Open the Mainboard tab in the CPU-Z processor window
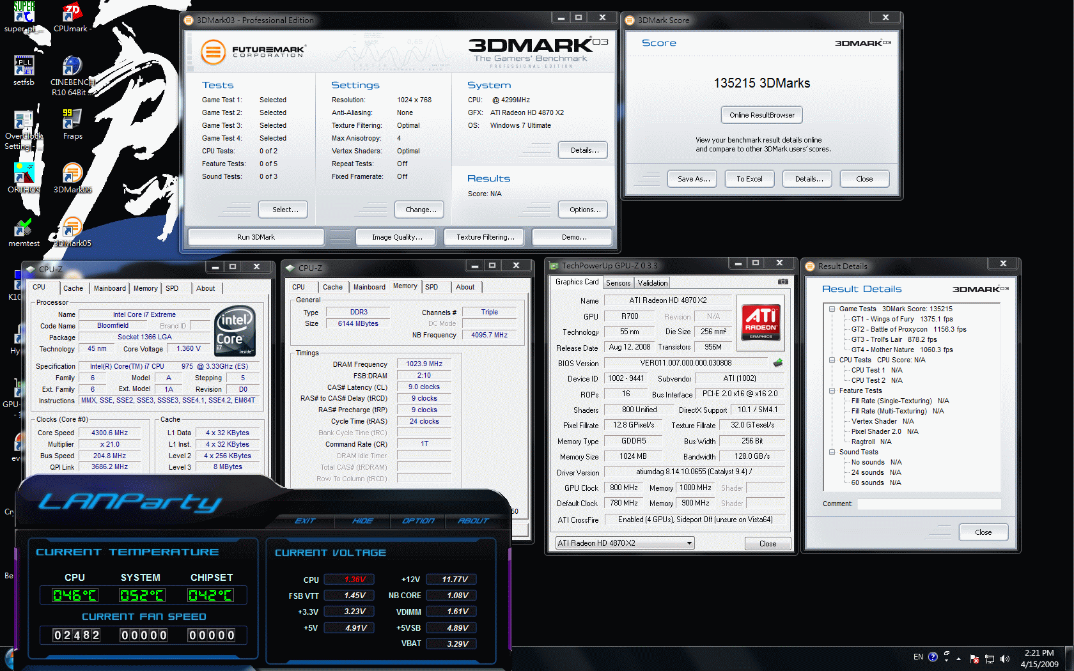This screenshot has width=1074, height=671. point(110,288)
